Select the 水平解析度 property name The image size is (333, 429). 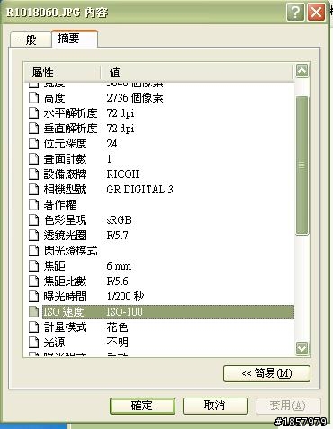[70, 113]
